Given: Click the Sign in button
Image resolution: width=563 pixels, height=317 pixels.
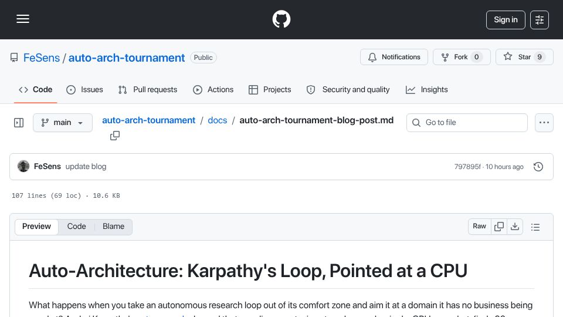Looking at the screenshot, I should tap(506, 20).
